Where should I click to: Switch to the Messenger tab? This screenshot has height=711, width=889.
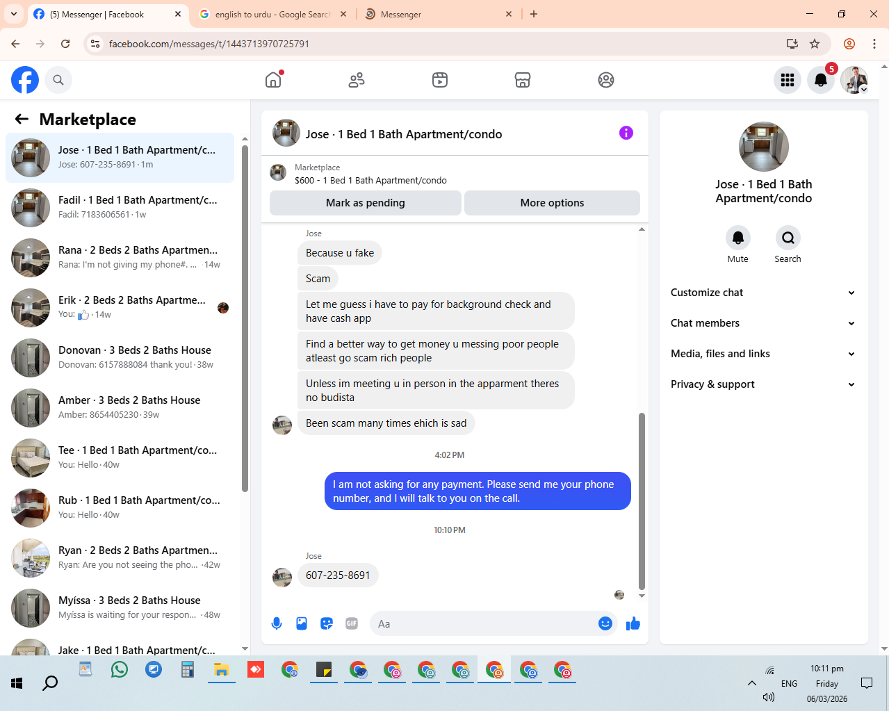(x=440, y=14)
